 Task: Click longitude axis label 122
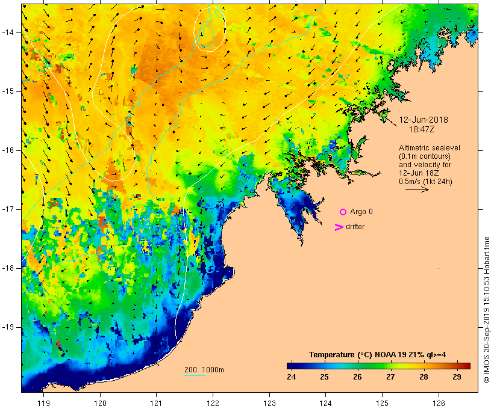coord(213,403)
